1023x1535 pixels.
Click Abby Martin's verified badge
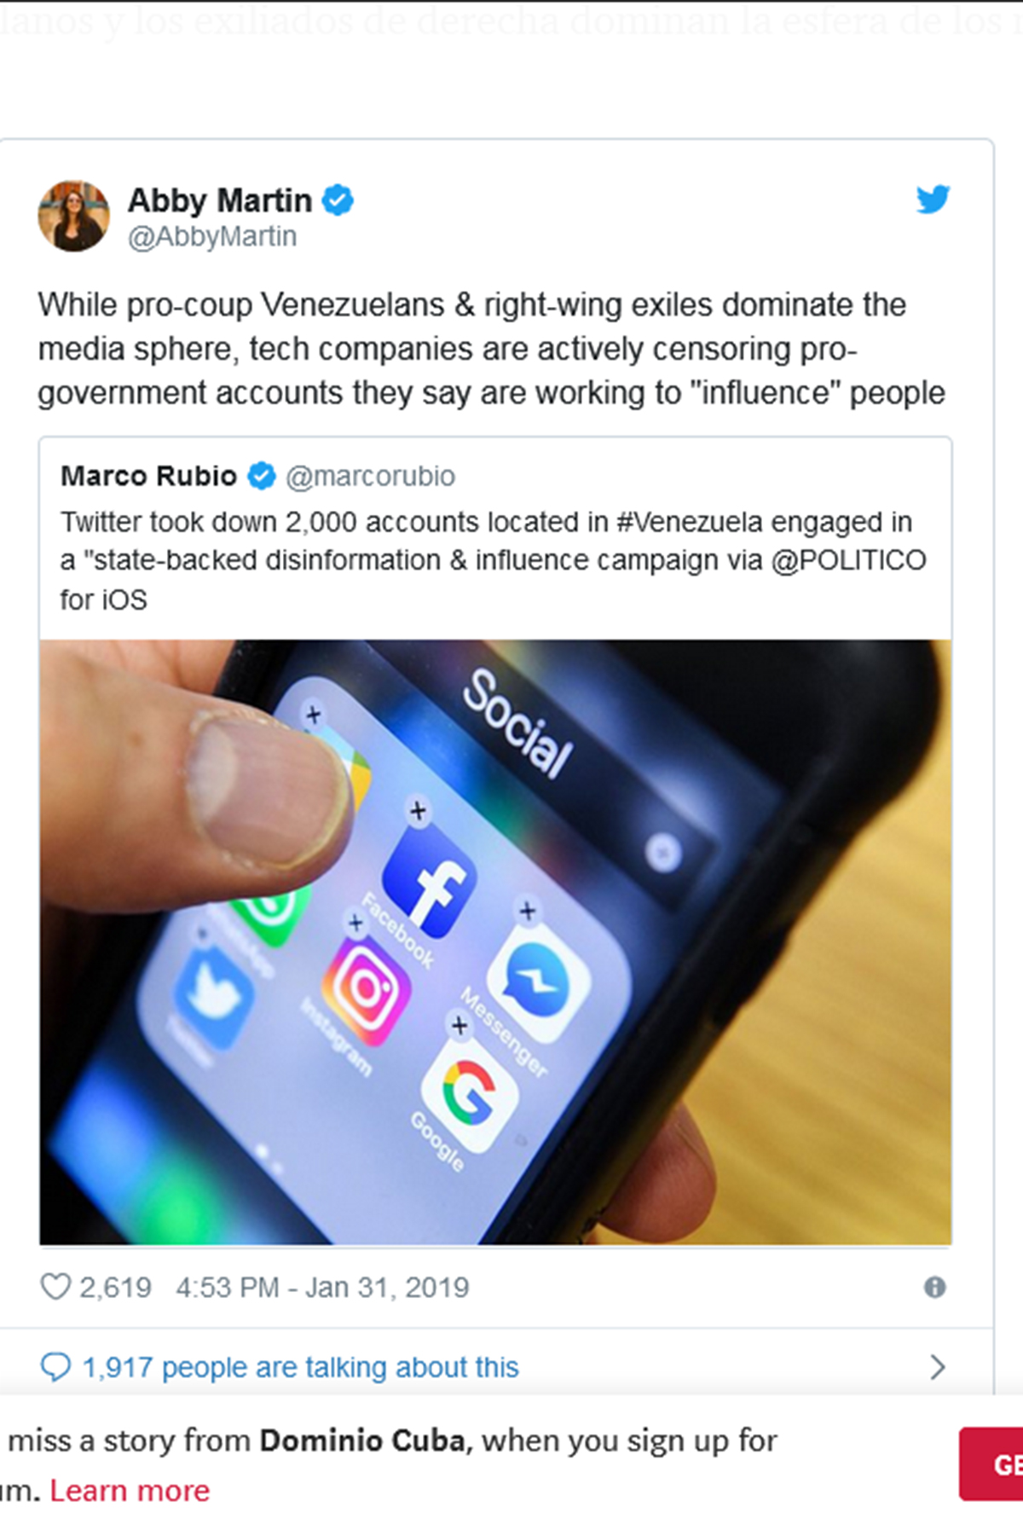point(338,200)
